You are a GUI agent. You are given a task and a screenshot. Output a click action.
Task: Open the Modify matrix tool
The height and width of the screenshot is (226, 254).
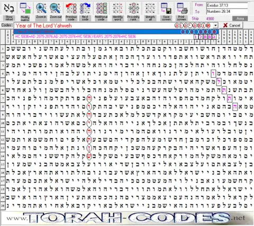(25, 8)
